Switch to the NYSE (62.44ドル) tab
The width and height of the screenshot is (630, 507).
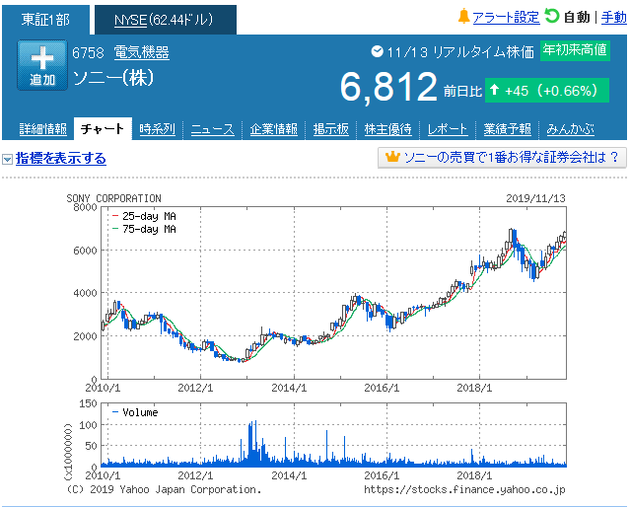point(166,20)
